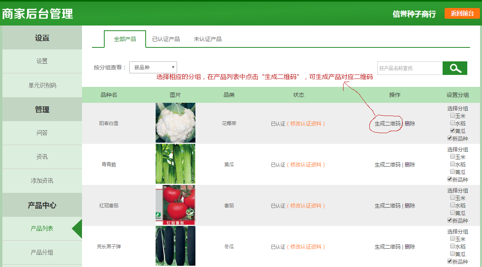The height and width of the screenshot is (267, 482).
Task: Check 黄瓜 for 红冠番茄
Action: click(453, 212)
